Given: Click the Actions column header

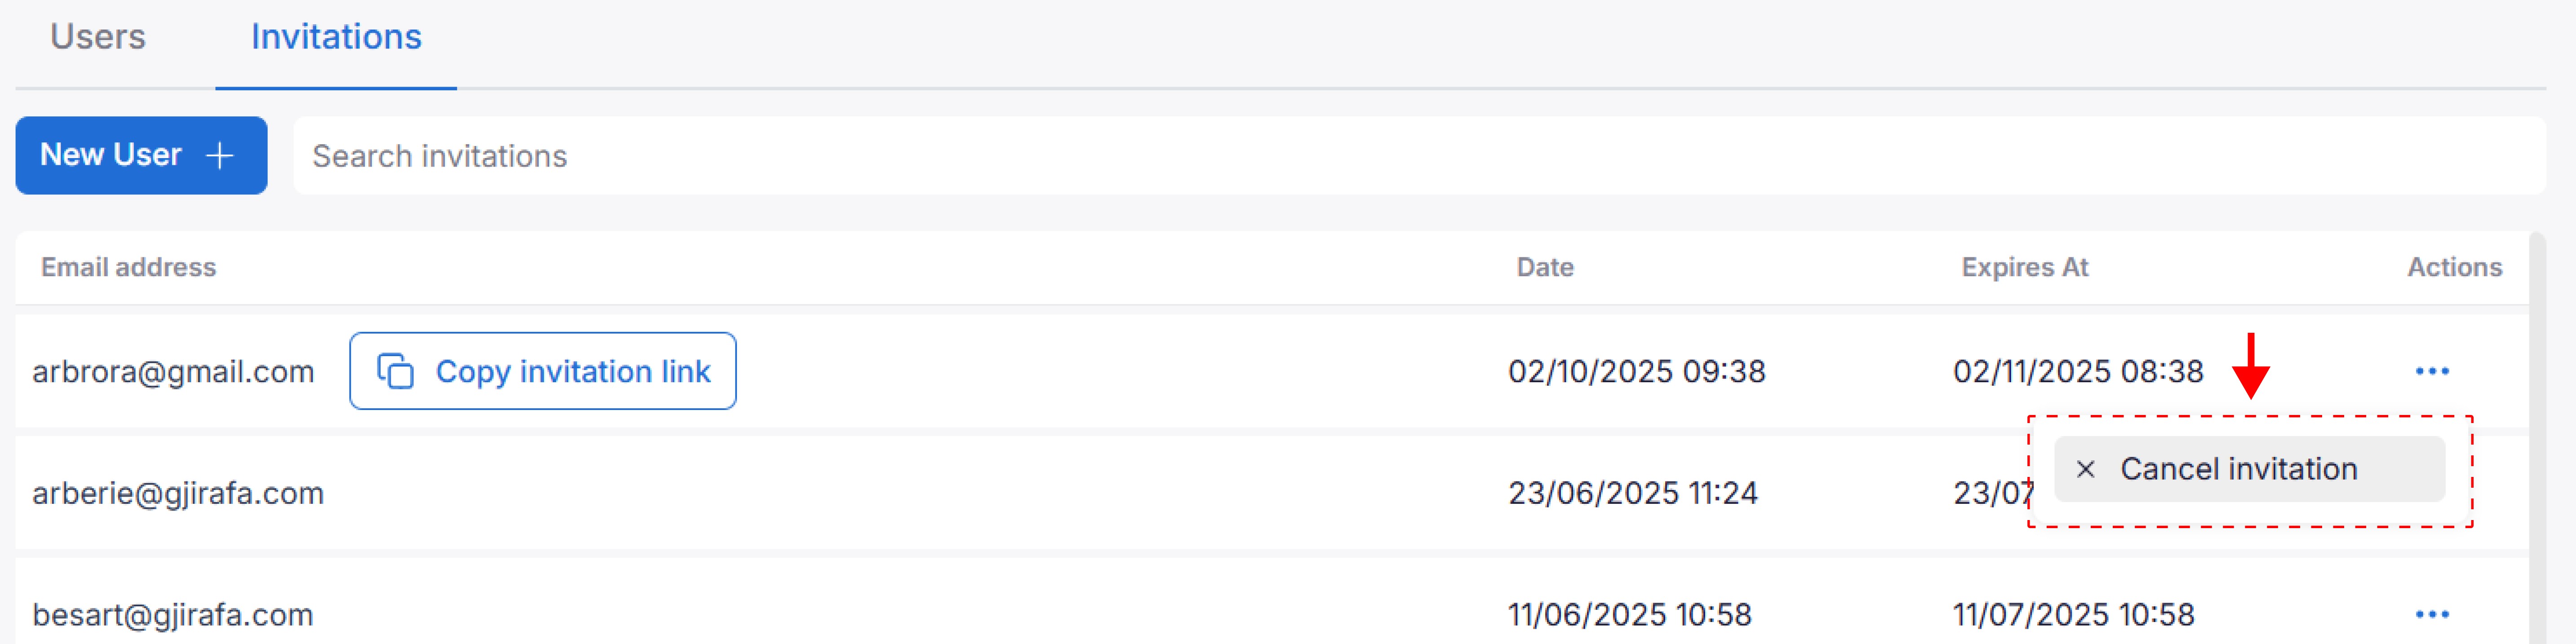Looking at the screenshot, I should (x=2454, y=267).
